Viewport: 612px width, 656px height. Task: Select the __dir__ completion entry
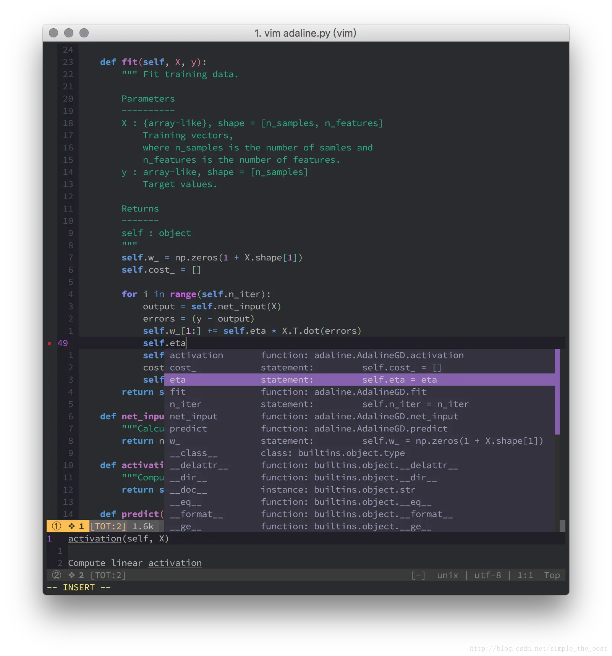(x=359, y=477)
